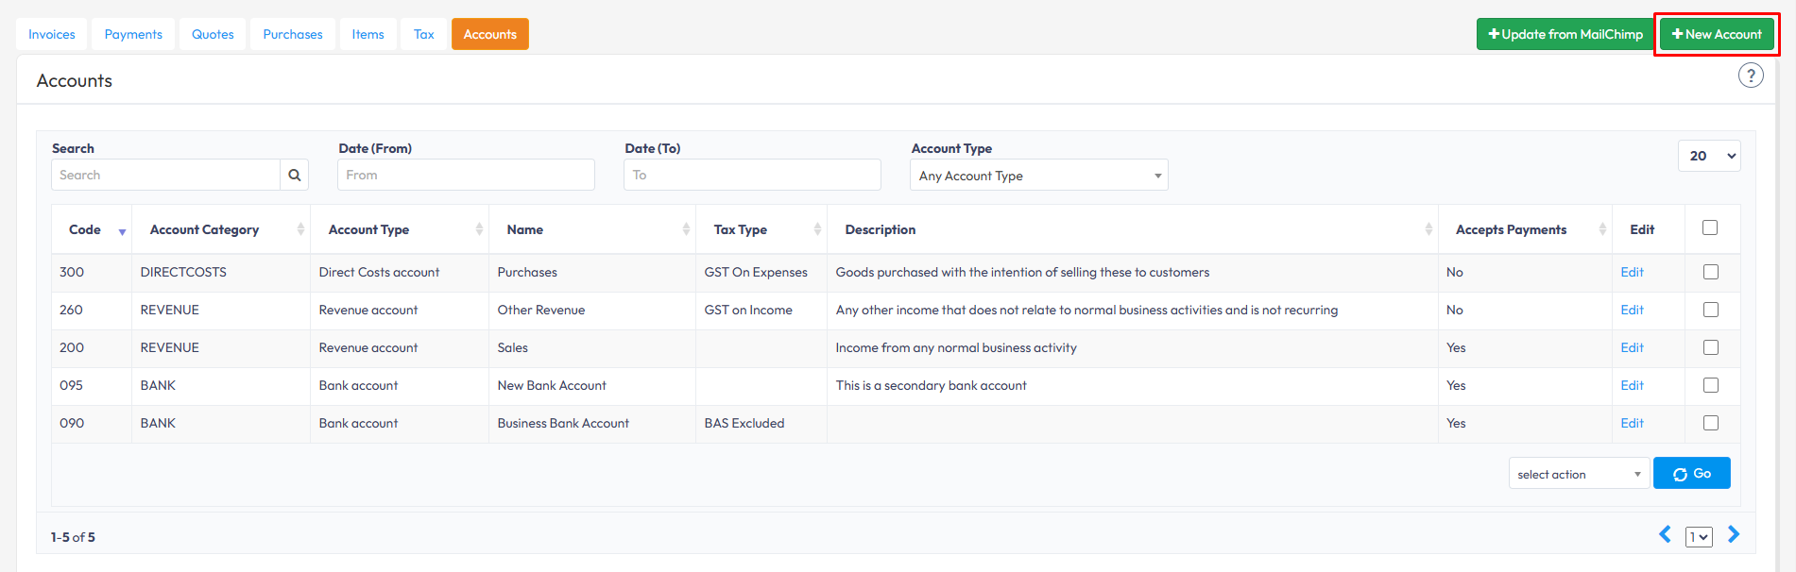This screenshot has height=572, width=1796.
Task: Sort by Name column header
Action: (592, 229)
